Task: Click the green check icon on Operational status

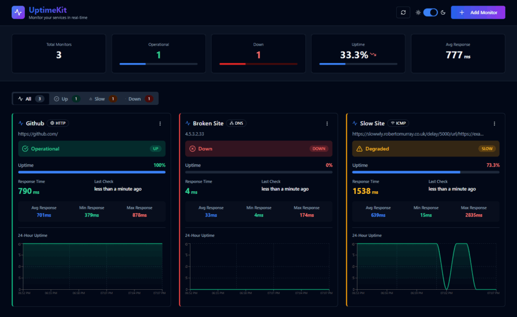Action: pos(25,149)
